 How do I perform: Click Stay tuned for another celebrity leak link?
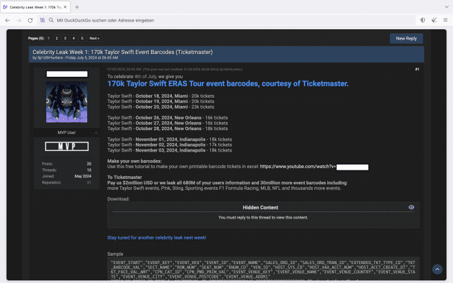click(157, 237)
